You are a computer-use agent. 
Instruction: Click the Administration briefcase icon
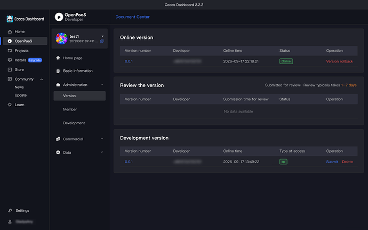tap(58, 85)
